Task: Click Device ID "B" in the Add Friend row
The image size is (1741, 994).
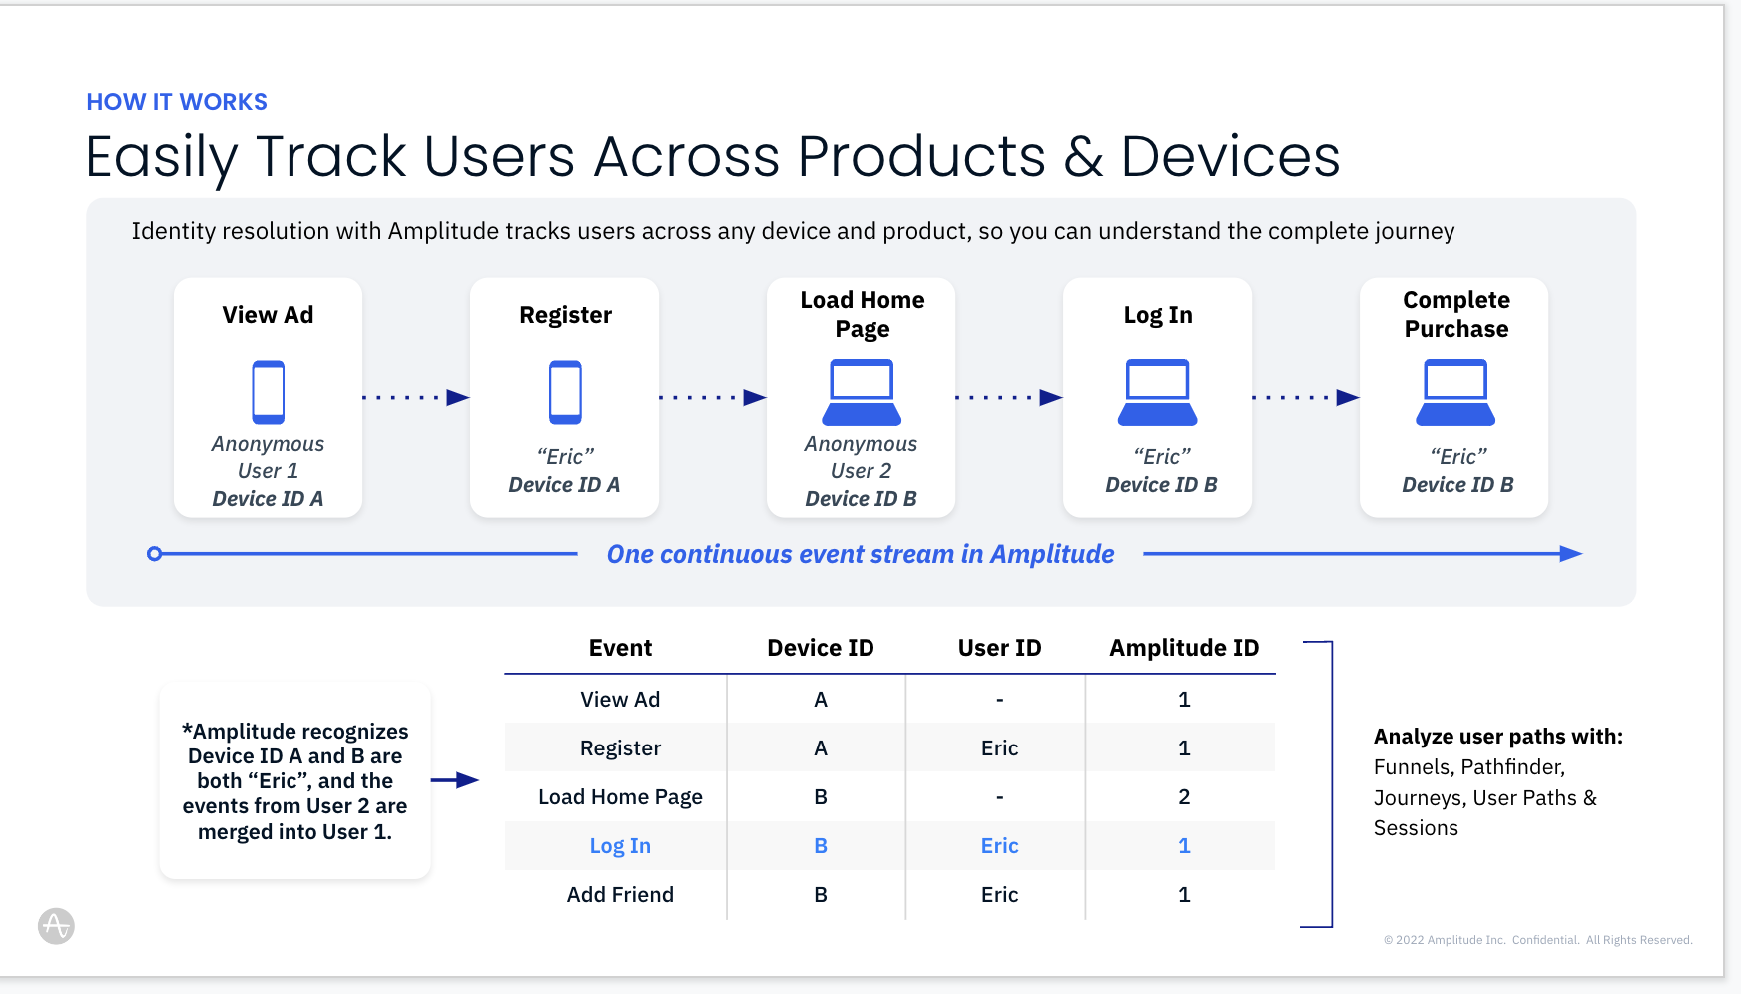Action: [821, 895]
